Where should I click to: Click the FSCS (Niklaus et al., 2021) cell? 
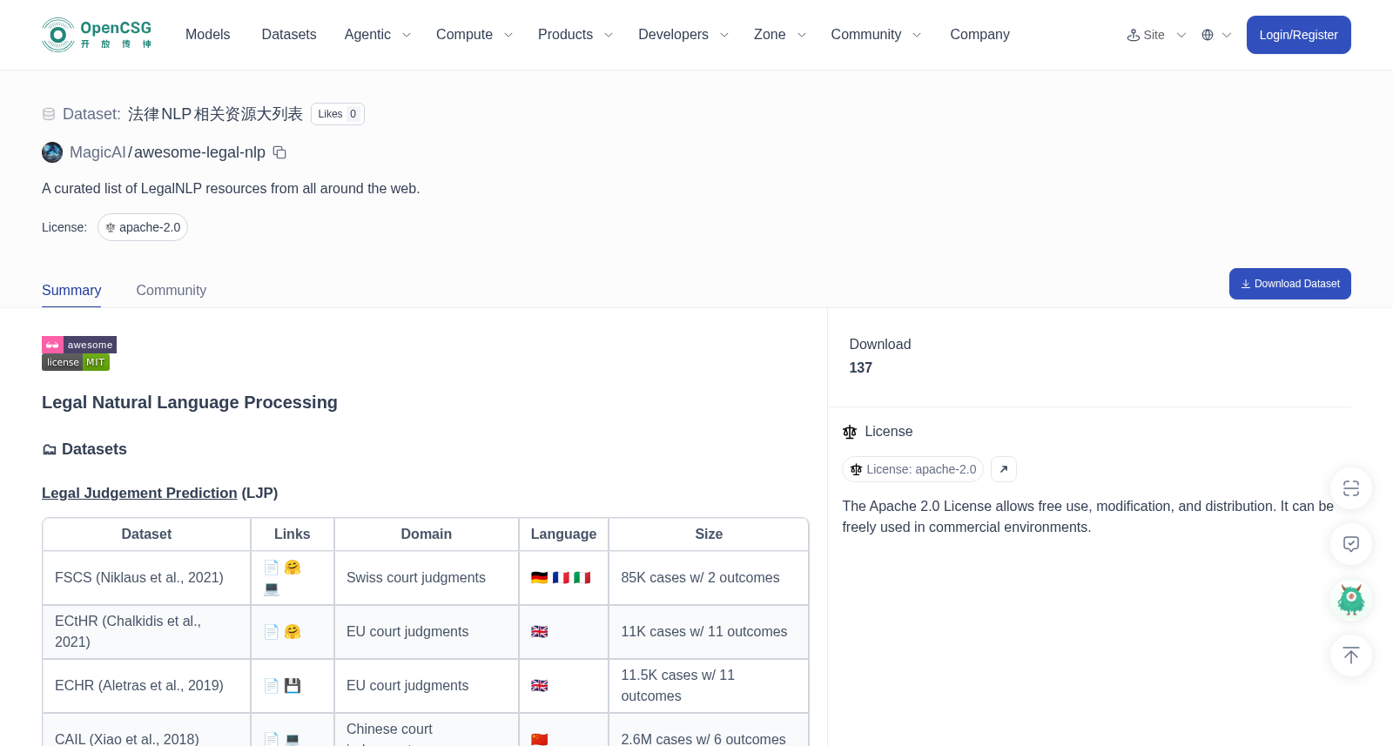[x=146, y=578]
